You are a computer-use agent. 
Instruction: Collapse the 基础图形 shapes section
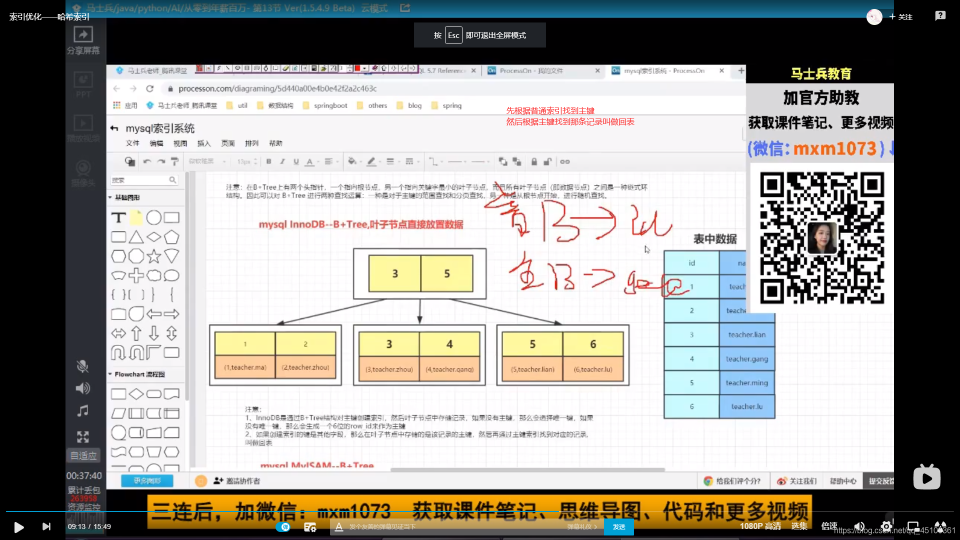pos(125,197)
